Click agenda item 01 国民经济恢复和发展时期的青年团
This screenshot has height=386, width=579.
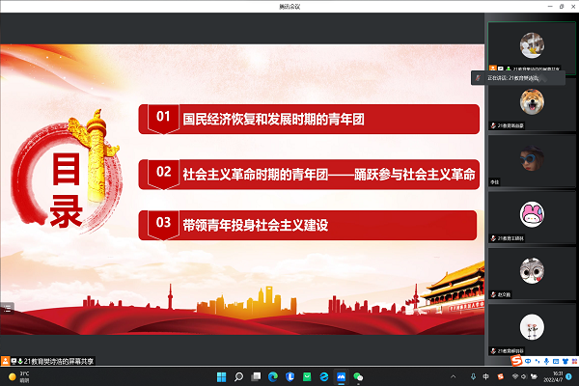309,119
